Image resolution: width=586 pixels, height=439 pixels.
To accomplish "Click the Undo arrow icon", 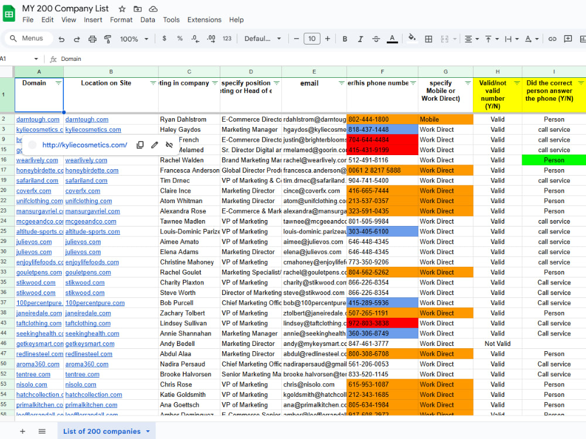I will coord(62,39).
